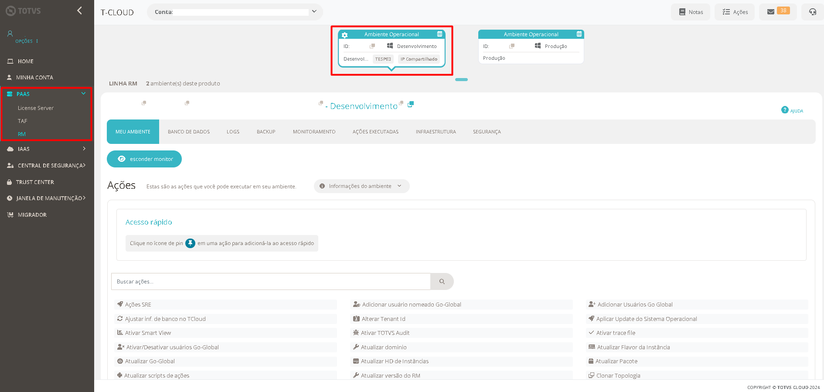This screenshot has width=824, height=392.
Task: Collapse the PAAS section chevron
Action: coord(83,93)
